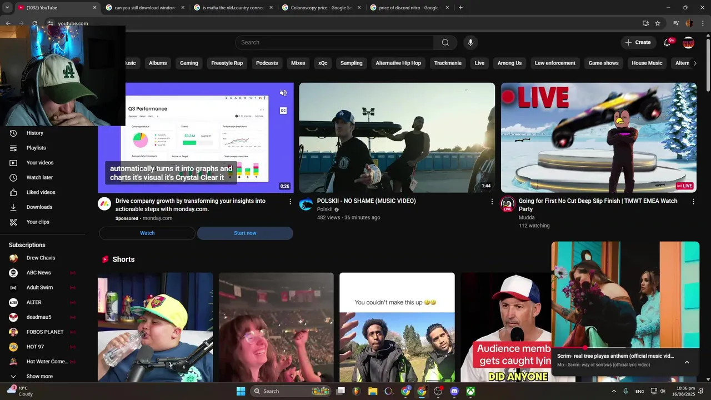Select the Albums category chip
Screen dimensions: 711x400
point(158,63)
